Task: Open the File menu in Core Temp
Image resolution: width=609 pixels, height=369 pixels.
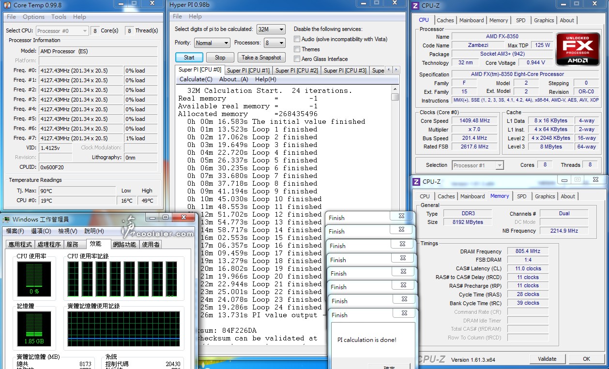Action: [x=11, y=16]
